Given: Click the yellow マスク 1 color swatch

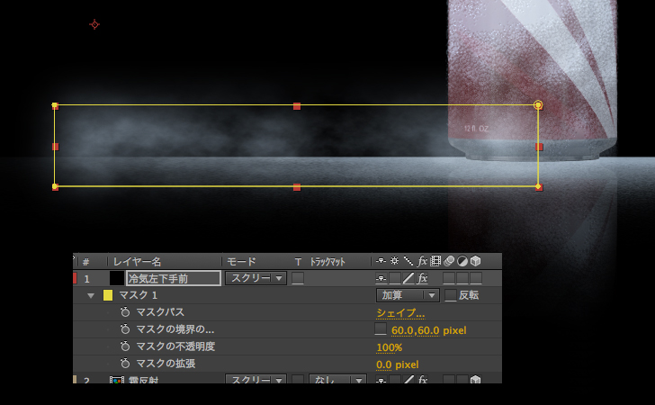Looking at the screenshot, I should pyautogui.click(x=108, y=296).
